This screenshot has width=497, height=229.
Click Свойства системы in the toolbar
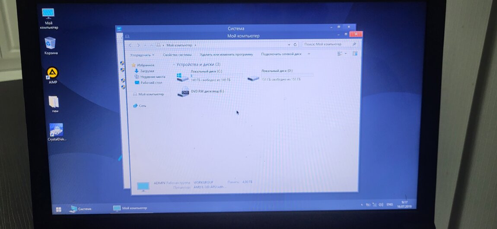coord(177,55)
